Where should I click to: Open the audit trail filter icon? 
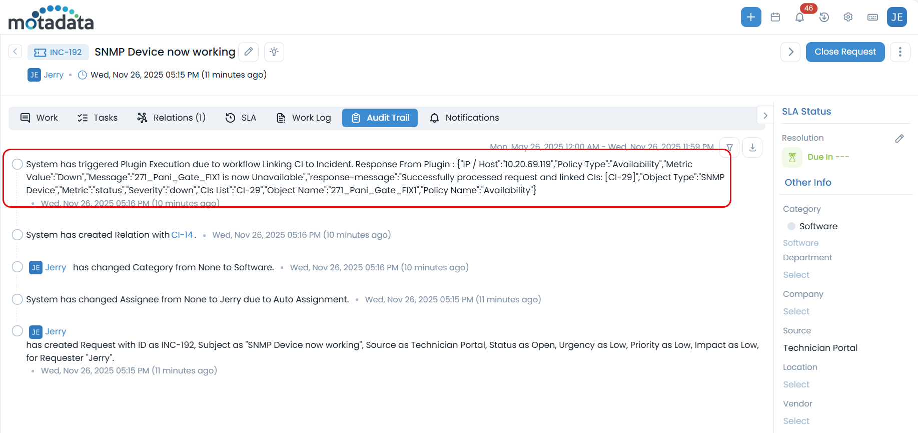pos(729,147)
